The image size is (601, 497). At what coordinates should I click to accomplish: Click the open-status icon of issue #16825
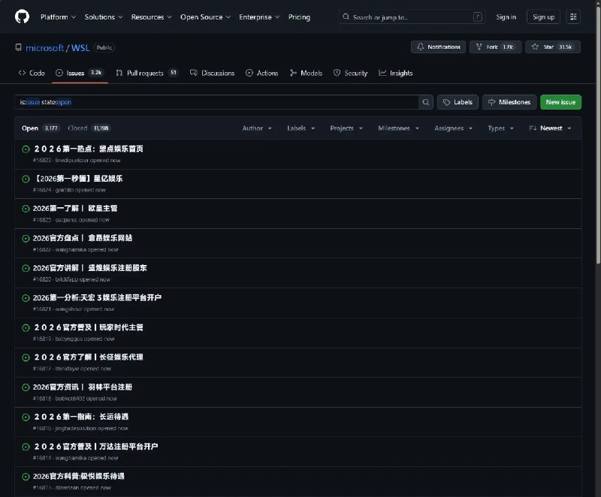pos(26,209)
